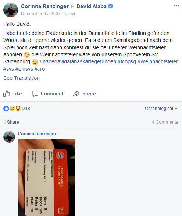Viewport: 182px width, 216px height.
Task: Click the December 6 at 6:07am timestamp
Action: click(44, 14)
